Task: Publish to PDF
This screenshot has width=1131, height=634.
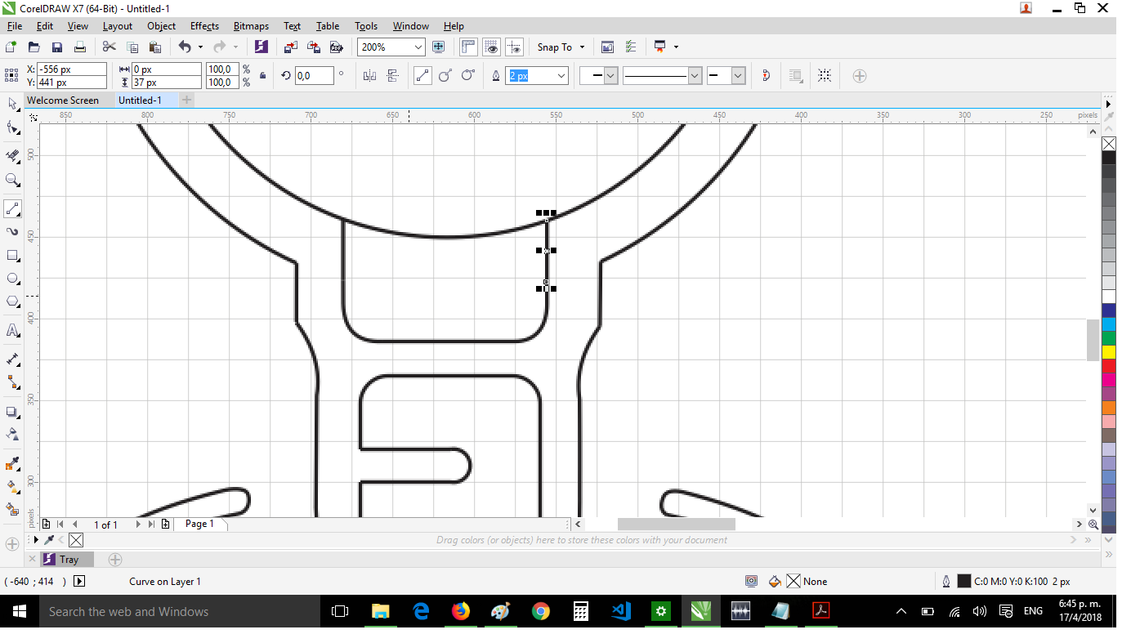Action: pyautogui.click(x=335, y=47)
